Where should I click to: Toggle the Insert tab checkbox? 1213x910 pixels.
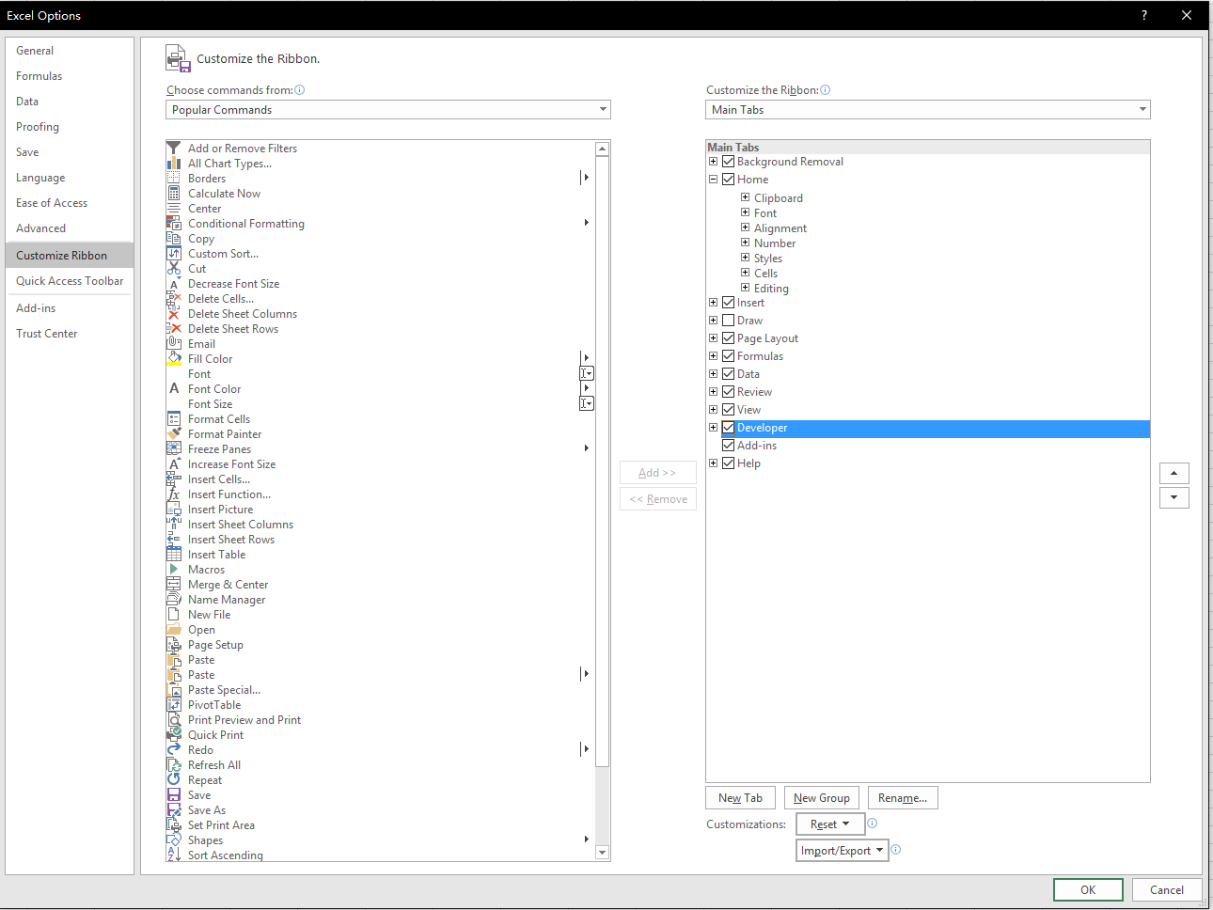click(x=728, y=303)
